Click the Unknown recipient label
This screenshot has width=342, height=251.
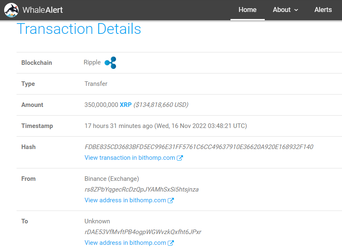(97, 221)
